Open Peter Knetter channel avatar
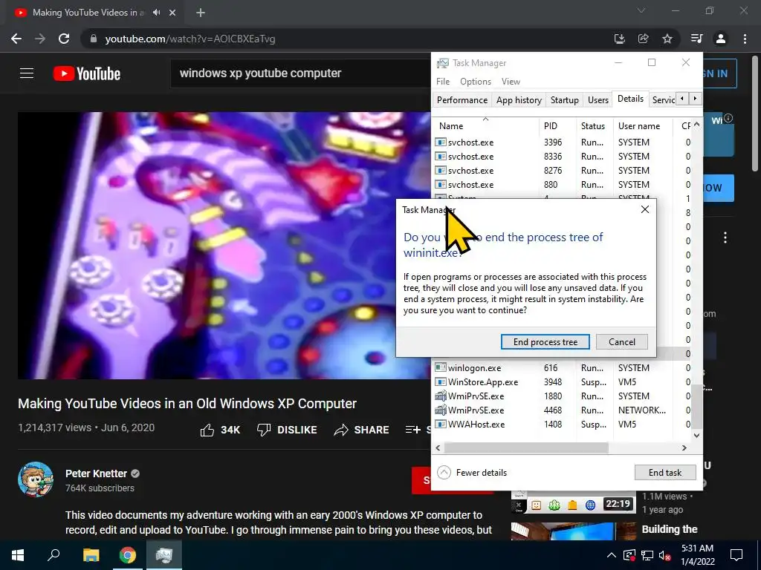Viewport: 761px width, 570px height. [36, 479]
